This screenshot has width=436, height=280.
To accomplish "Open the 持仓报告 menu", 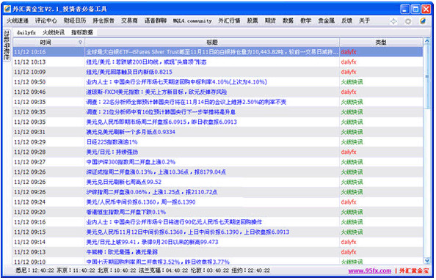I will pos(103,21).
